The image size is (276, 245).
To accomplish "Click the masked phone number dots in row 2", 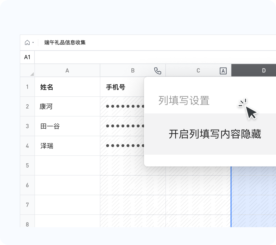I will tap(124, 106).
